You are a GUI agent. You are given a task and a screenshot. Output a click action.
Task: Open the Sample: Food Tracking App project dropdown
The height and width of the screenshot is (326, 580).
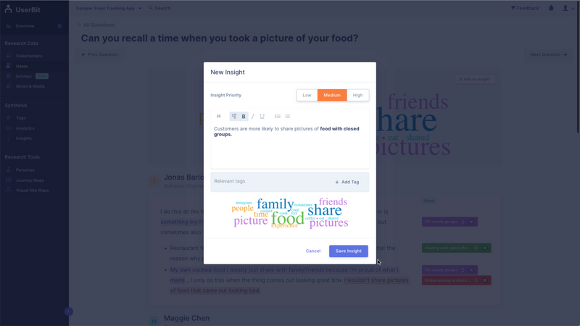pyautogui.click(x=108, y=8)
